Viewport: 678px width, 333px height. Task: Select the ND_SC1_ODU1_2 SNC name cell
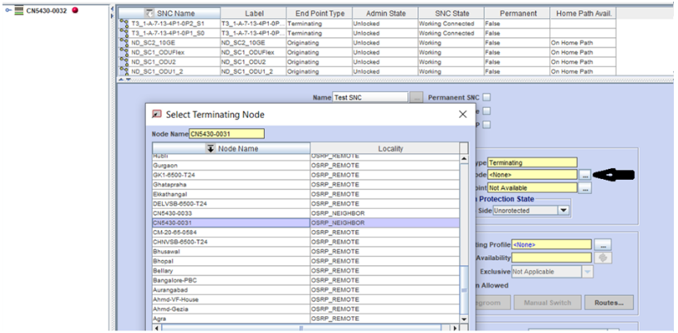(x=169, y=71)
